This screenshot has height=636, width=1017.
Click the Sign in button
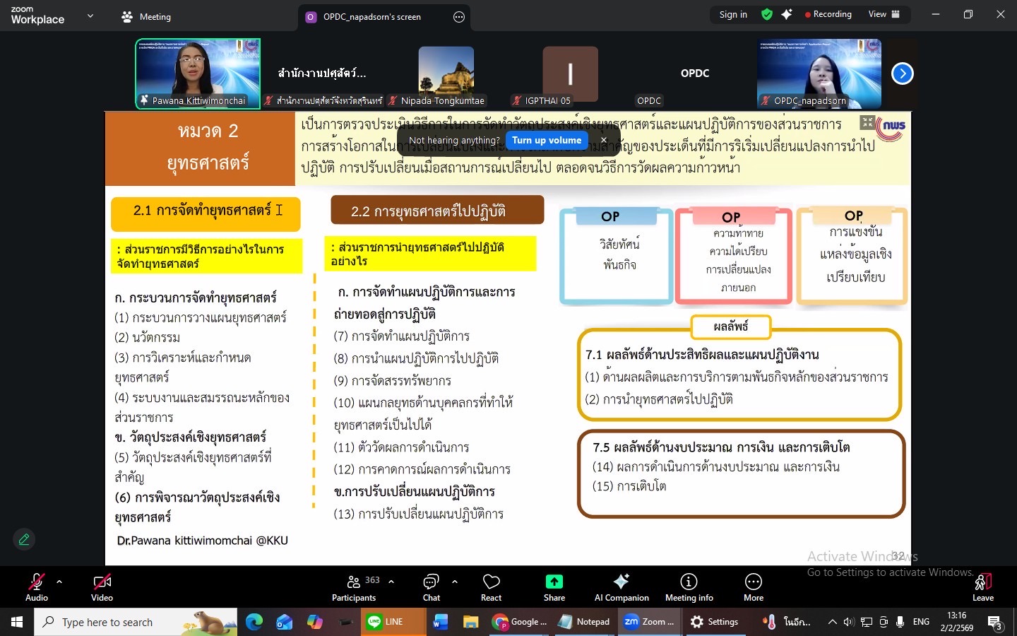pyautogui.click(x=732, y=14)
